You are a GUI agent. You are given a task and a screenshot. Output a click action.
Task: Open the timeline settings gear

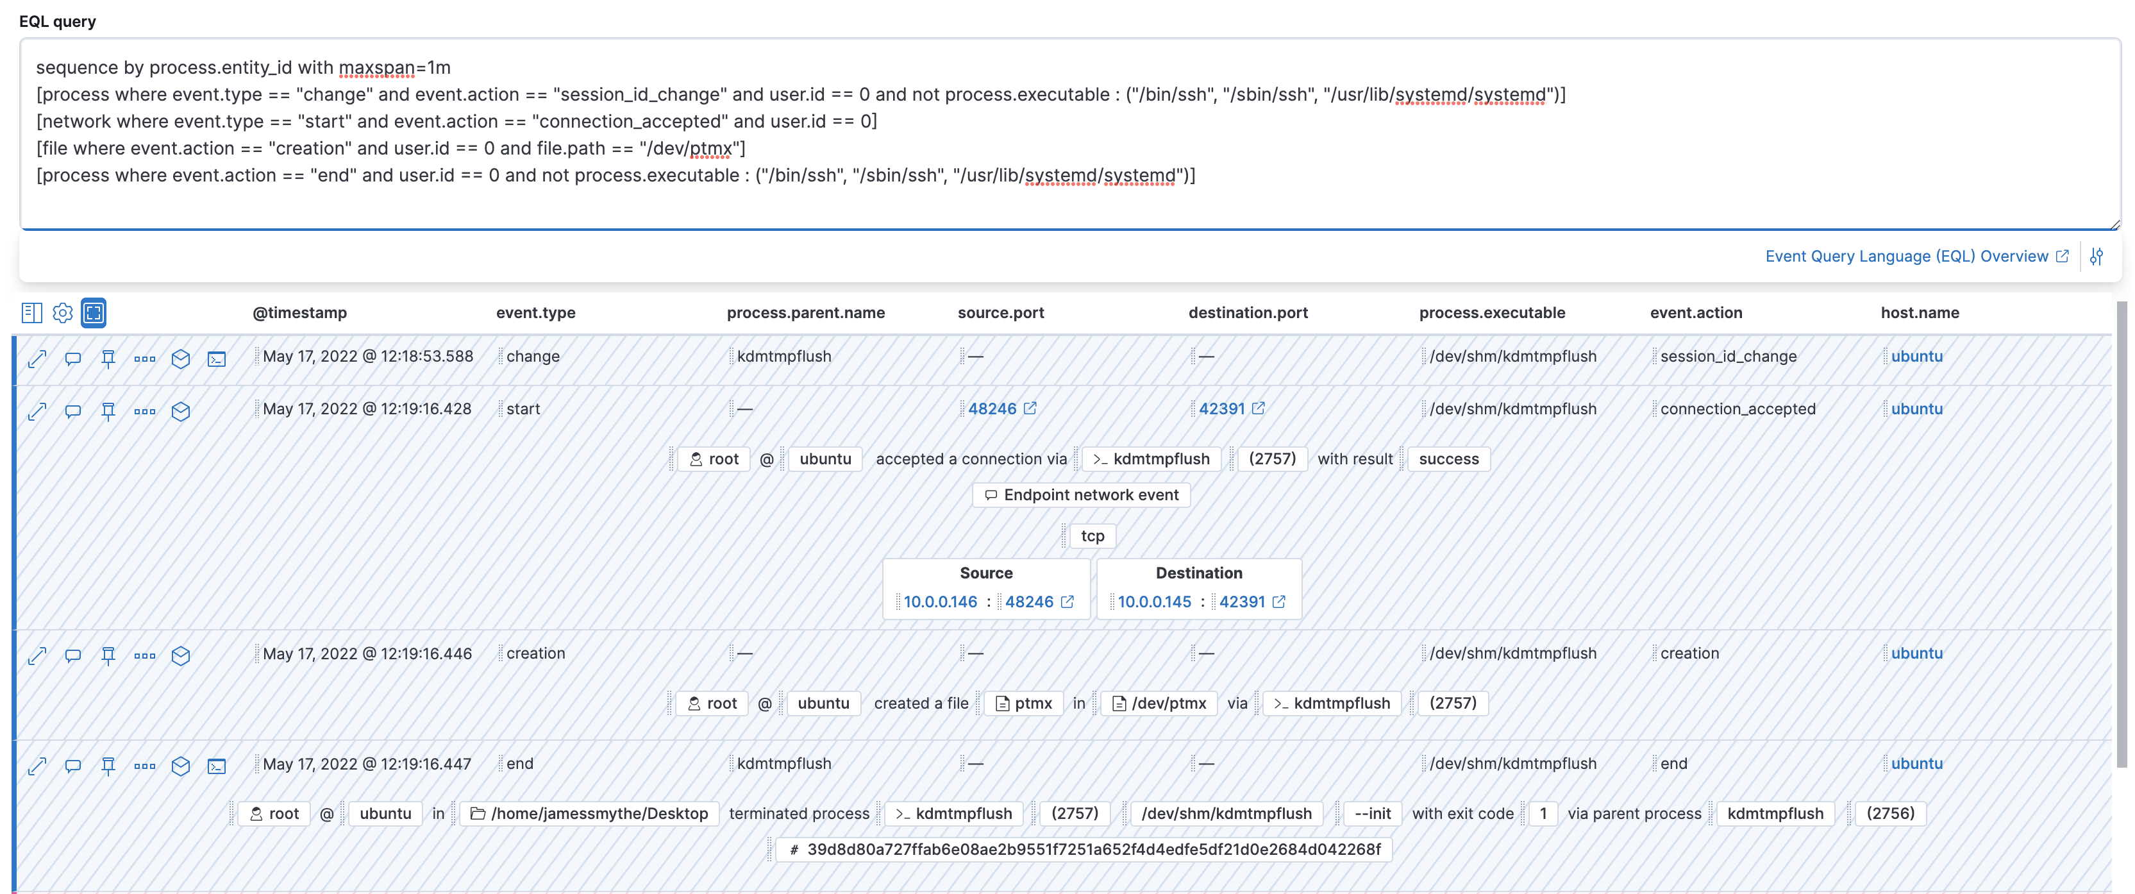point(63,314)
